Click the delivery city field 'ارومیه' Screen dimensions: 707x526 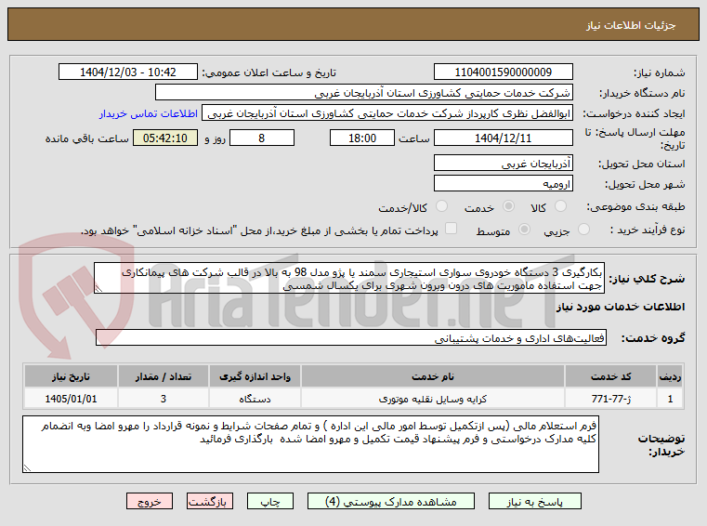pos(504,183)
